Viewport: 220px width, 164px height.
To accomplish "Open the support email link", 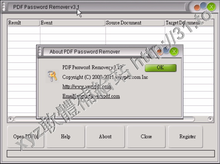I will tap(91, 96).
